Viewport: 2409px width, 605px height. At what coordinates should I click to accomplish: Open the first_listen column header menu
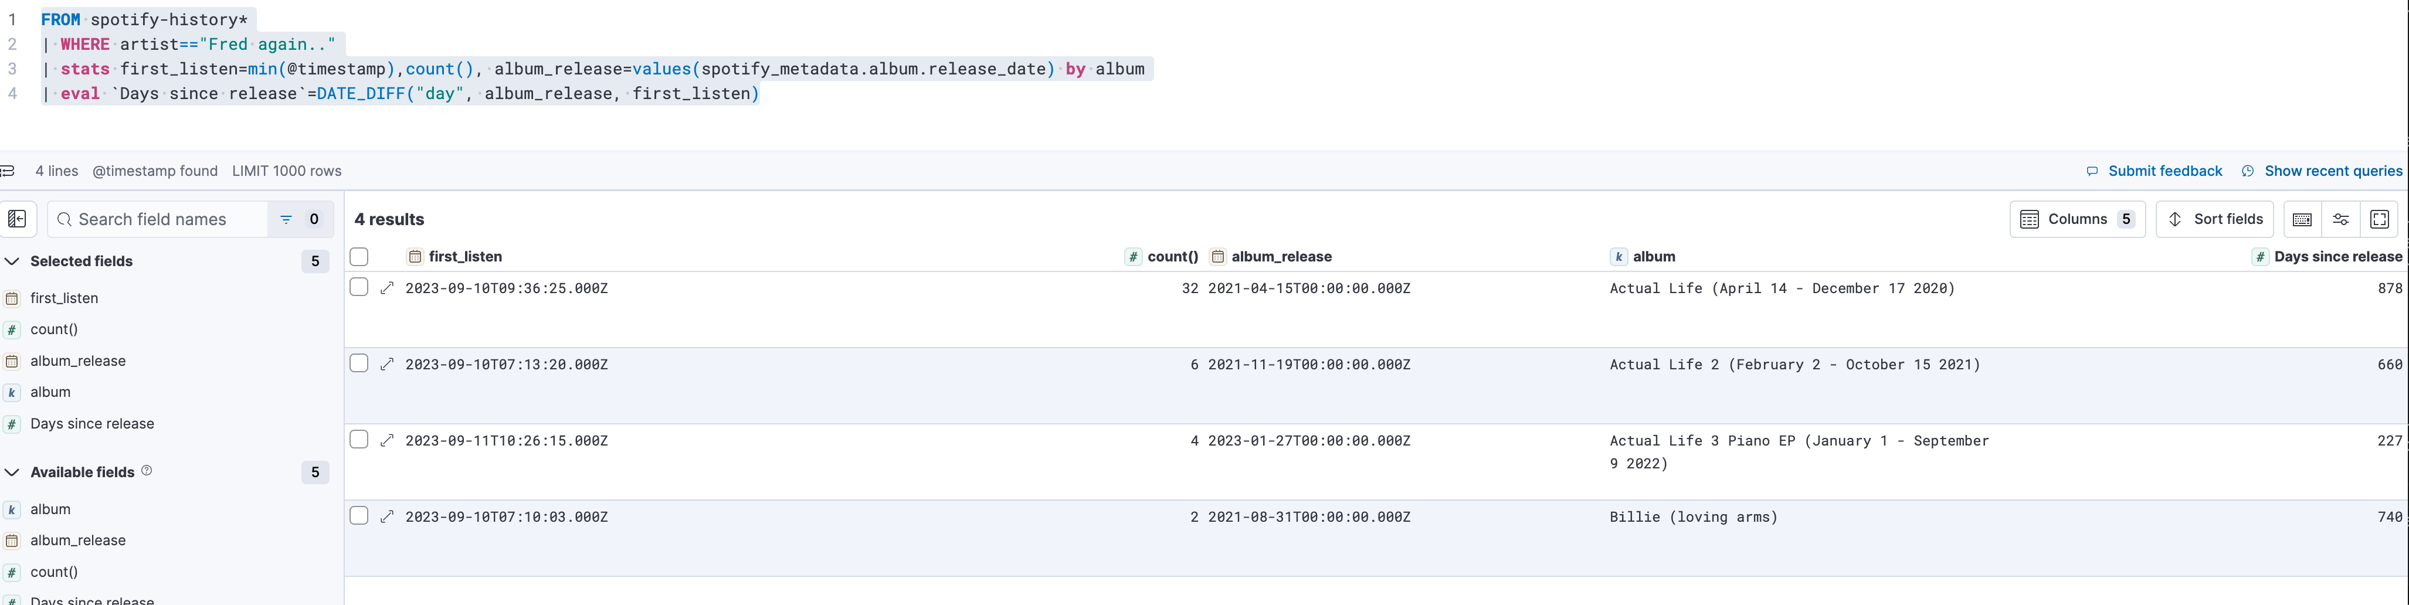[465, 256]
